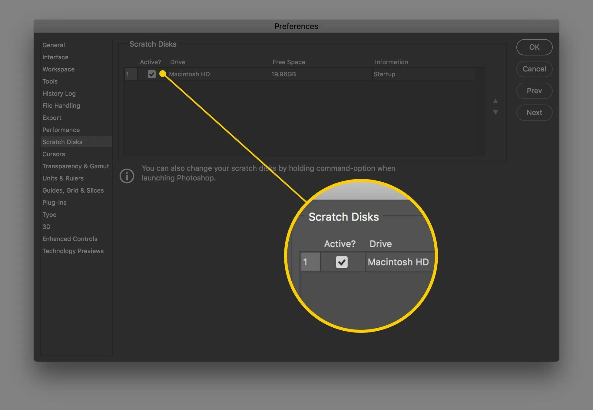Open the History Log category
The height and width of the screenshot is (410, 593).
coord(59,94)
